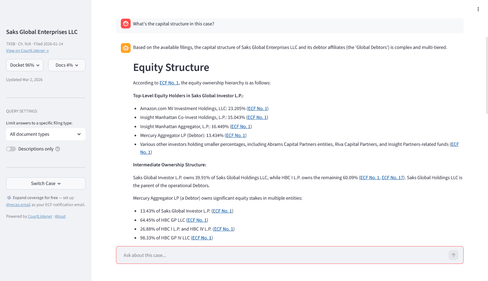
Task: Open View on CourtListener link
Action: (x=27, y=51)
